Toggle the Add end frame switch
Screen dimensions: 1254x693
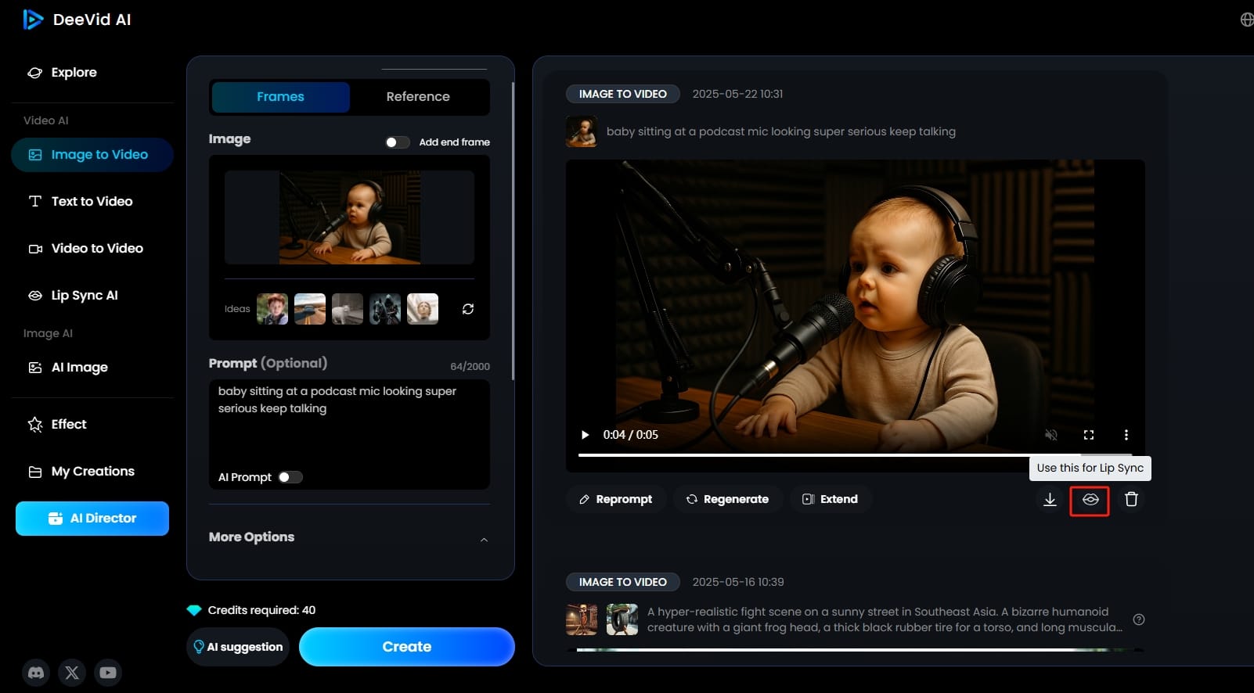click(398, 142)
